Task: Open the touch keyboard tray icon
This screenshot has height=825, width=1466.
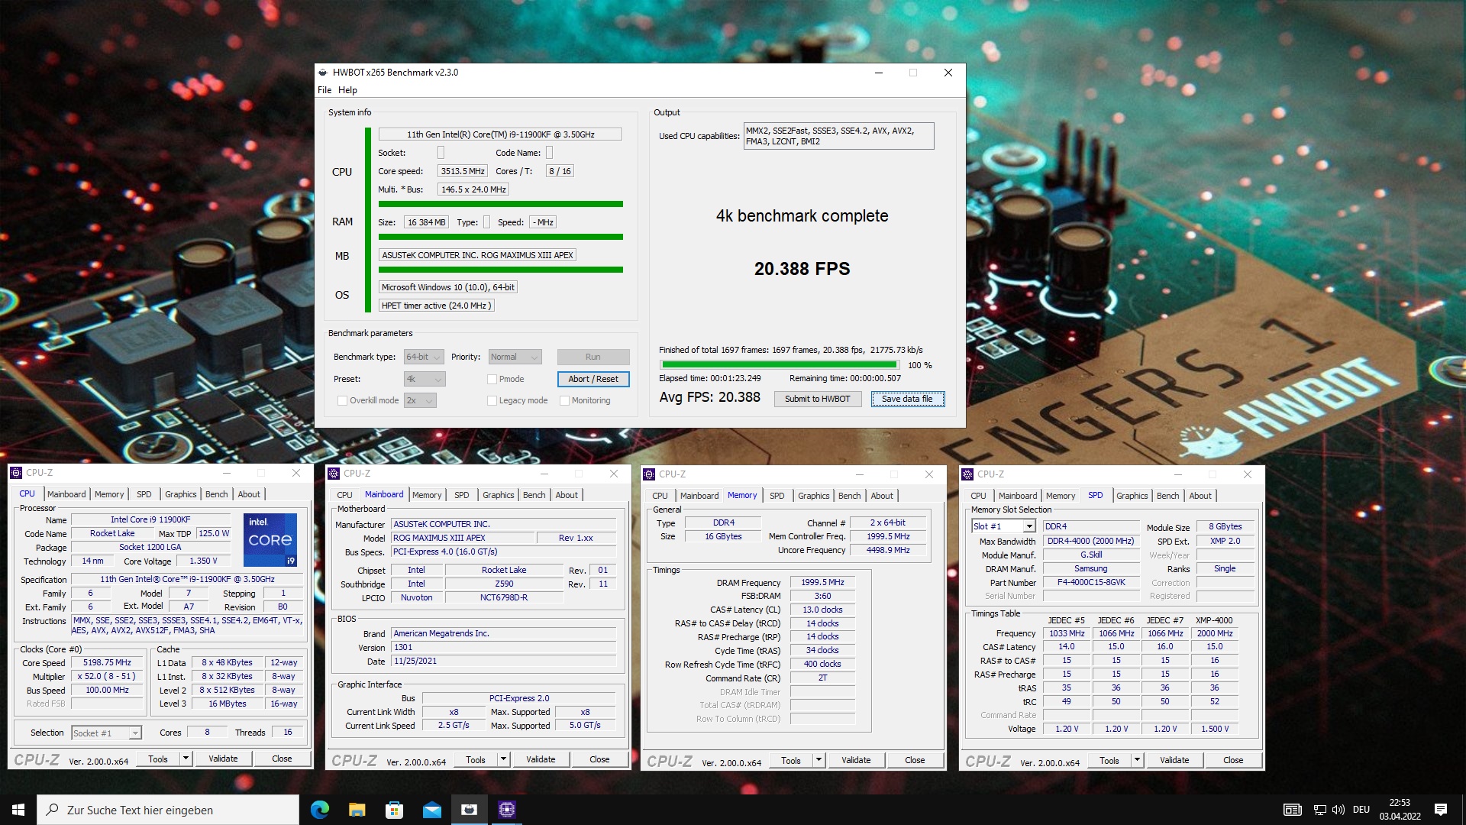Action: (x=1293, y=810)
